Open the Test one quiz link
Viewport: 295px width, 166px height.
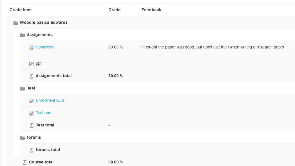(x=44, y=113)
